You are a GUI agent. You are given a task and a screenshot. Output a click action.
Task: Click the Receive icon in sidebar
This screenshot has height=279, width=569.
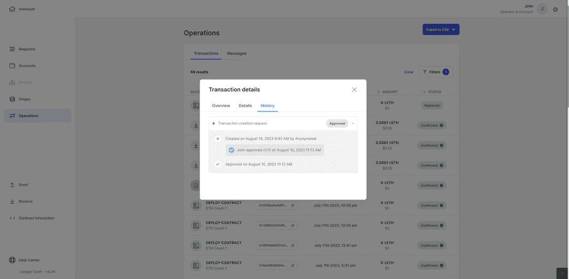13,201
